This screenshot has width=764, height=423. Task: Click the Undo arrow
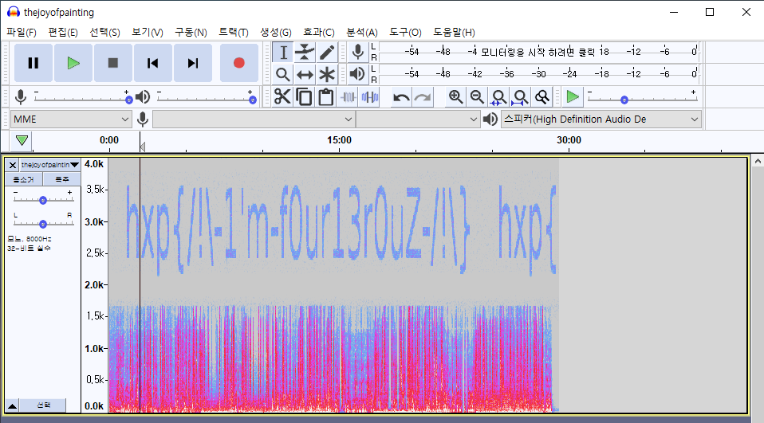(x=401, y=97)
